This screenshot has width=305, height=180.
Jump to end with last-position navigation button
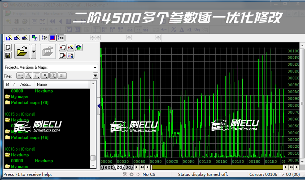click(x=297, y=167)
